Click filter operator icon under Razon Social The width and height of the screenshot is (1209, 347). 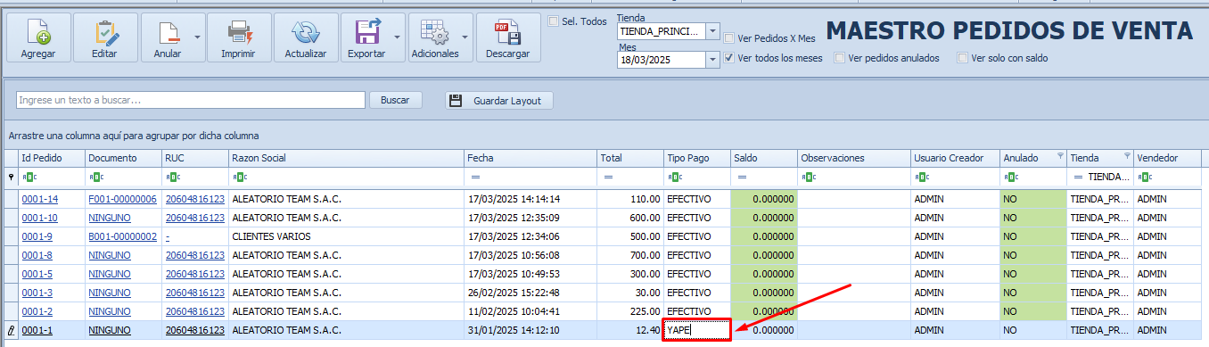[x=239, y=178]
